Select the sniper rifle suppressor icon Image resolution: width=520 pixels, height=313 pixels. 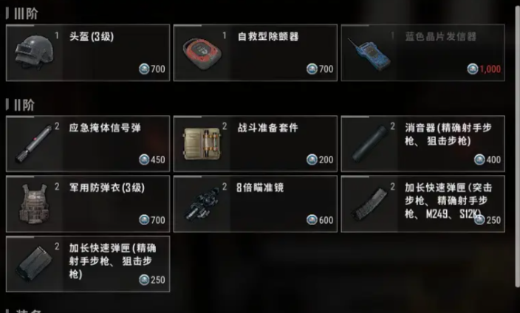pyautogui.click(x=369, y=143)
